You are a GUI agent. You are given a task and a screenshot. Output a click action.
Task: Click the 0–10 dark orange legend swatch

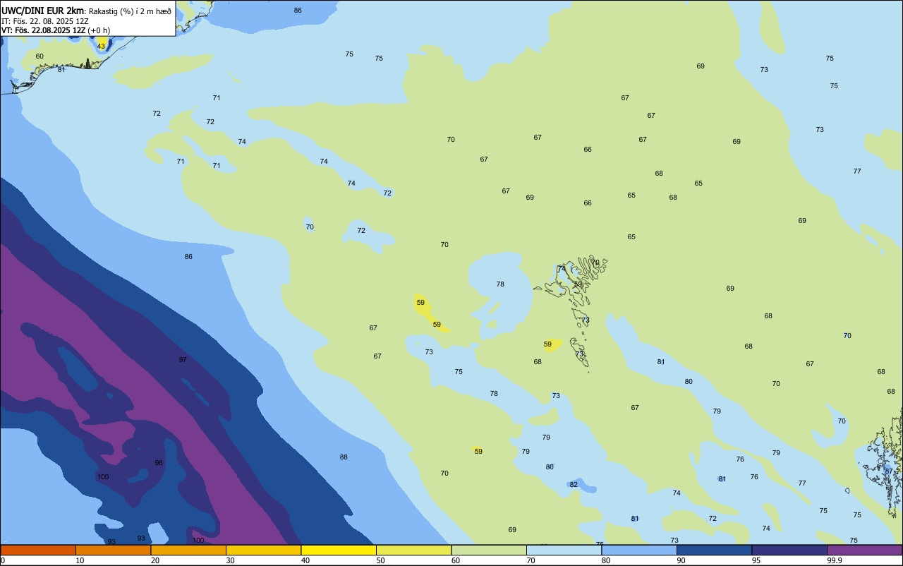pyautogui.click(x=38, y=550)
